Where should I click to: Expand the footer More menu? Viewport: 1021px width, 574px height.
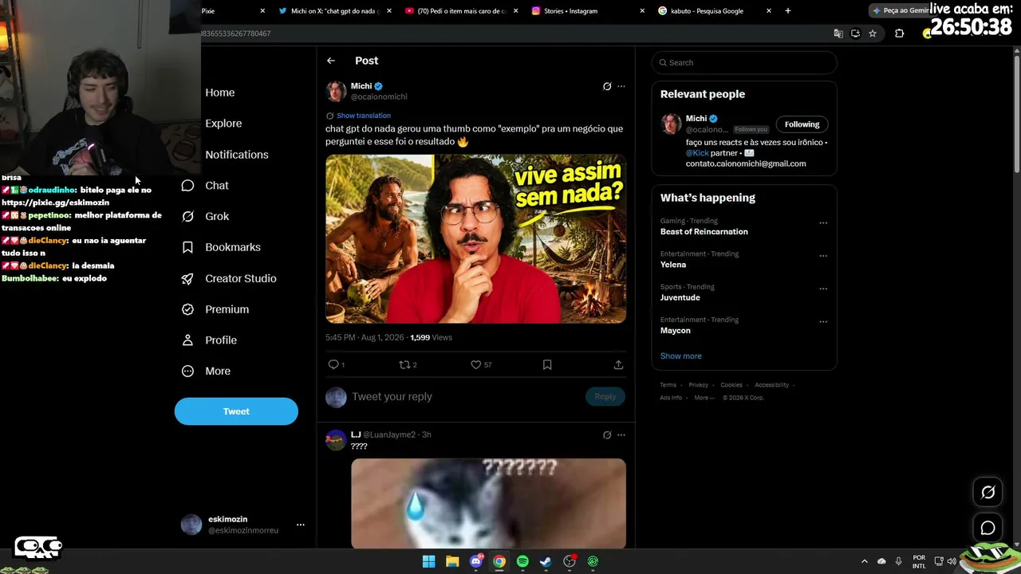coord(704,398)
